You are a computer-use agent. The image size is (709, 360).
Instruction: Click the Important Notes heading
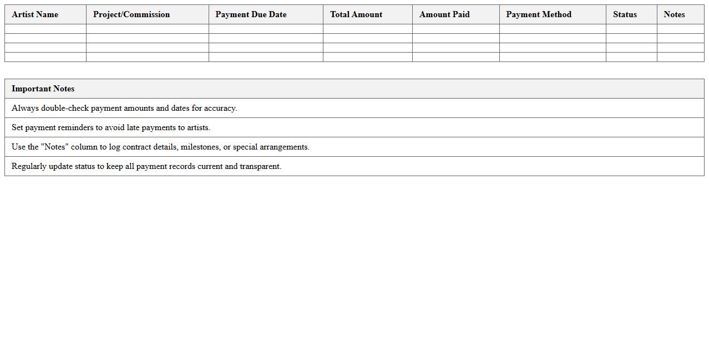click(x=43, y=89)
